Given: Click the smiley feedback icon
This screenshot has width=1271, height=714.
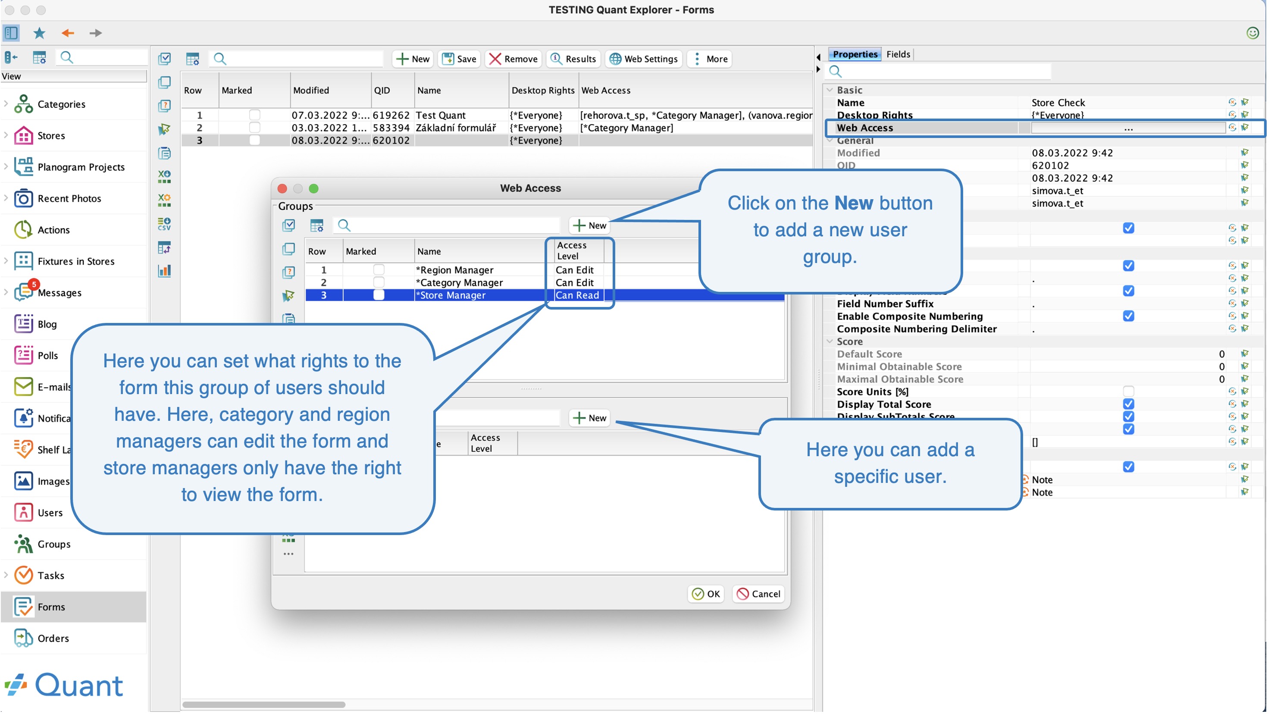Looking at the screenshot, I should tap(1252, 33).
